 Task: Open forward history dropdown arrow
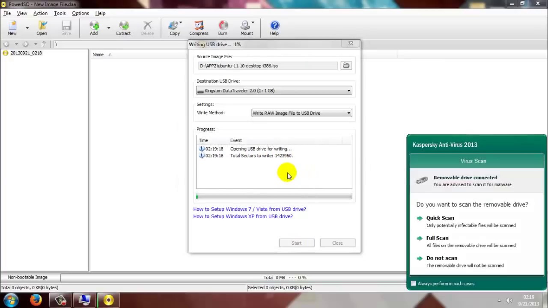coord(35,44)
